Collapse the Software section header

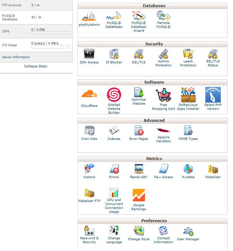[x=152, y=82]
